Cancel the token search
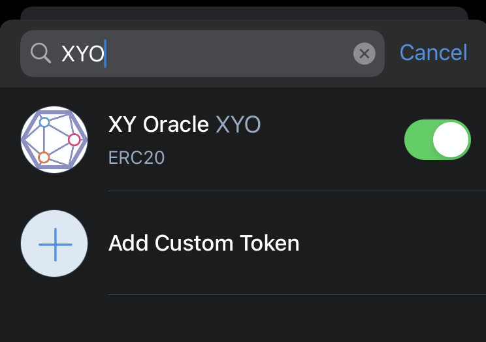 tap(433, 53)
